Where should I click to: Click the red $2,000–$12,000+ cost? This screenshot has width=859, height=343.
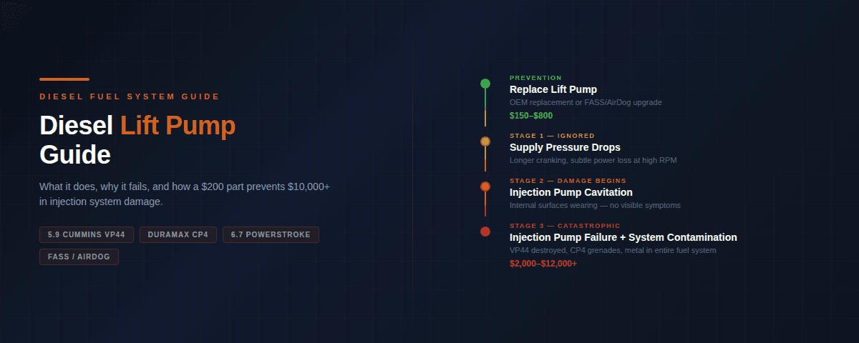tap(543, 264)
